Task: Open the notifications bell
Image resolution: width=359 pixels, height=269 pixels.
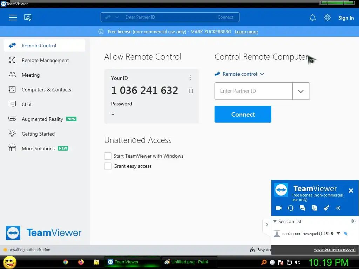Action: 312,18
